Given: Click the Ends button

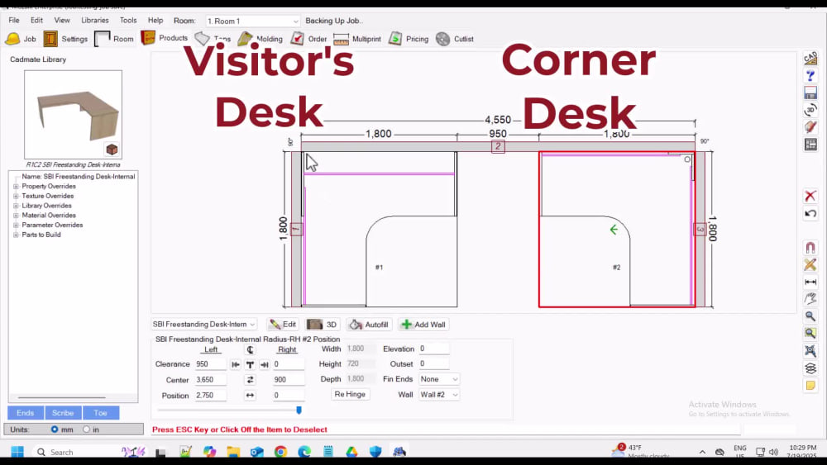Looking at the screenshot, I should pyautogui.click(x=26, y=413).
